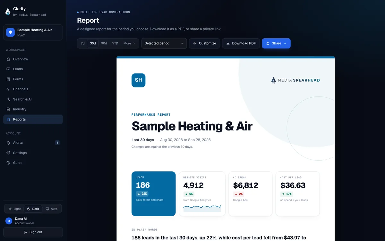Click the Media Spearhead logo in report
The width and height of the screenshot is (385, 241).
[x=295, y=80]
